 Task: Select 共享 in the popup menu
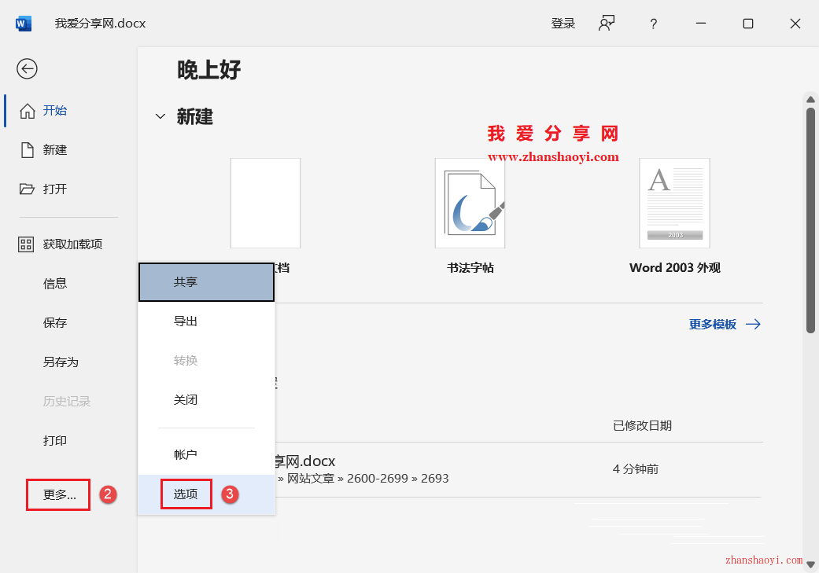[x=206, y=282]
